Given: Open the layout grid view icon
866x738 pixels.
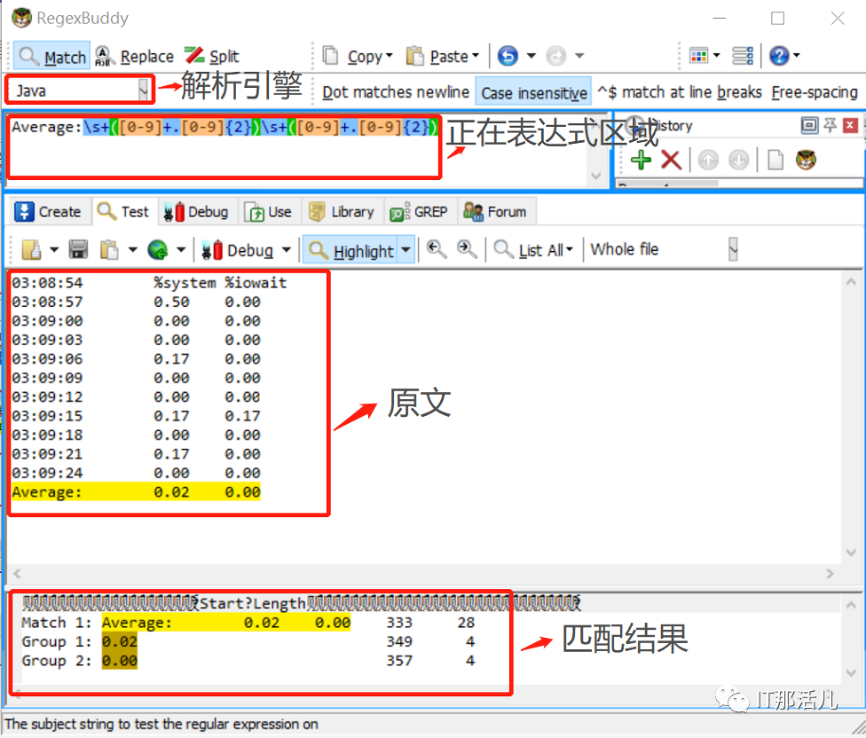Looking at the screenshot, I should [x=699, y=56].
